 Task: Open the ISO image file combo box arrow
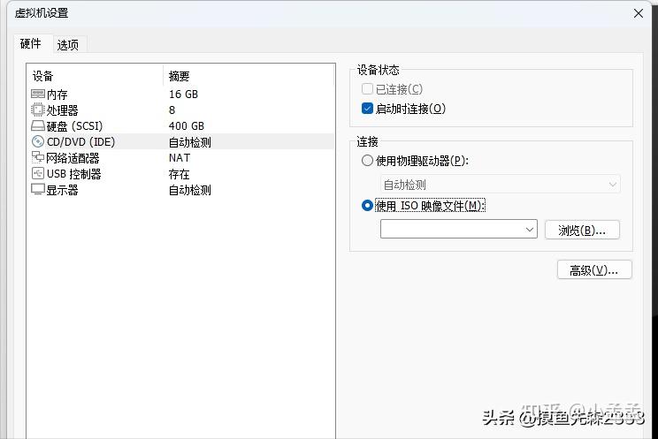530,230
